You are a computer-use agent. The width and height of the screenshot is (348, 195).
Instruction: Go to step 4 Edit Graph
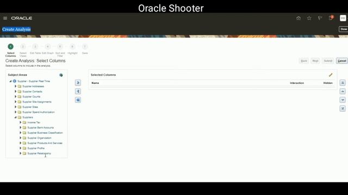[48, 47]
